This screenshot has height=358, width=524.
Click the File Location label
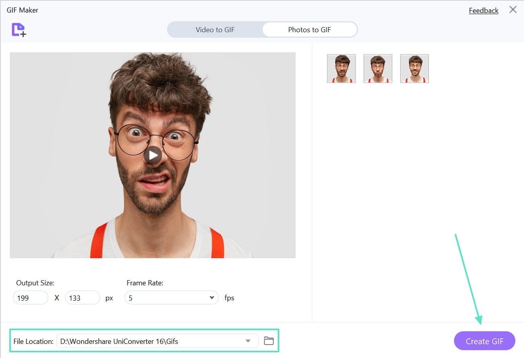point(33,341)
